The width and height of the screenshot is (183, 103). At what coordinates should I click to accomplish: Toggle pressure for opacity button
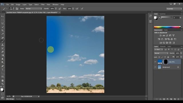coord(60,9)
